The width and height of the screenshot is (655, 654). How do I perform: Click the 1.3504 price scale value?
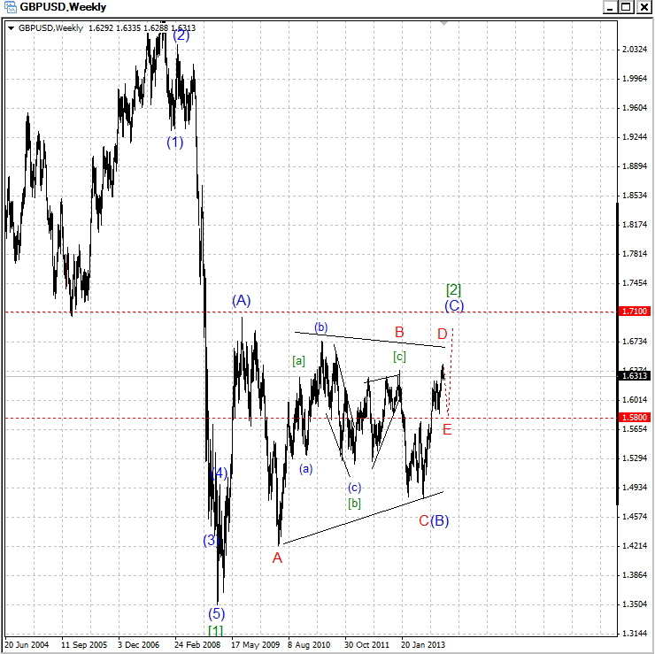tap(634, 604)
